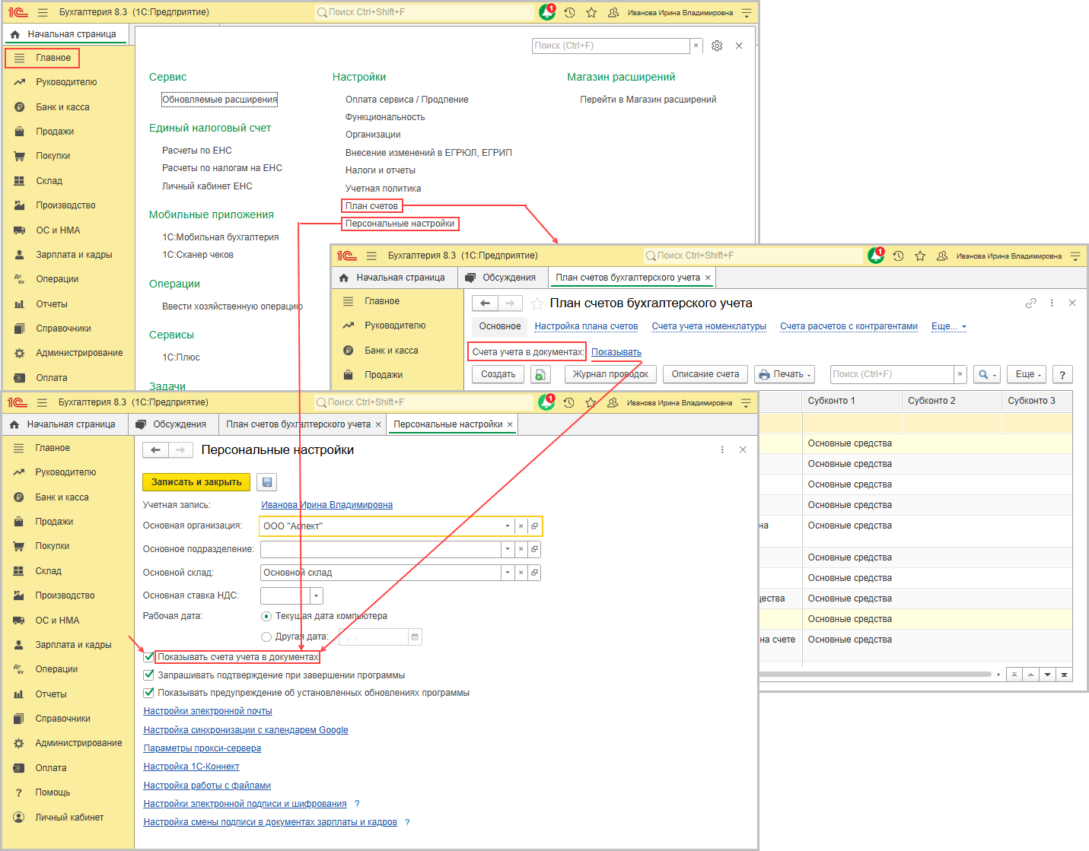
Task: Click Поиск (Ctrl+F) field in top menu window
Action: pyautogui.click(x=611, y=46)
